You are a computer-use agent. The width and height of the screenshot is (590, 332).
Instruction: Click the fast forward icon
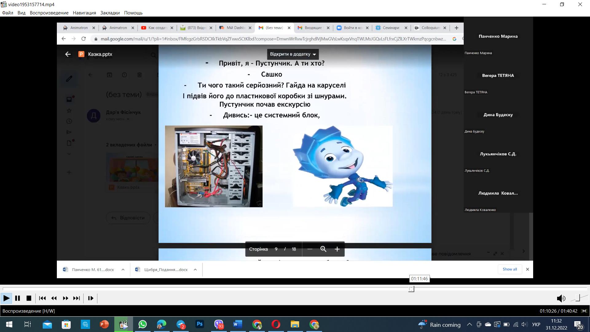65,298
